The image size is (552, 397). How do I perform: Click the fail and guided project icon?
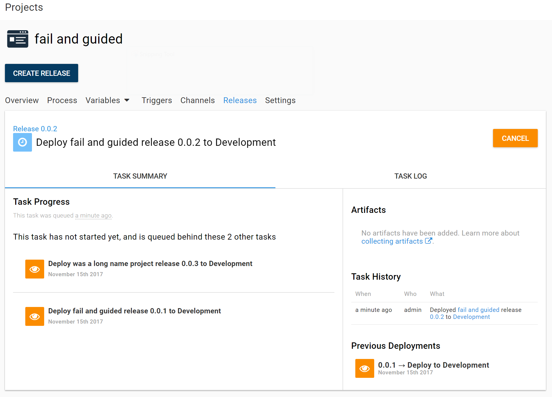pos(17,39)
